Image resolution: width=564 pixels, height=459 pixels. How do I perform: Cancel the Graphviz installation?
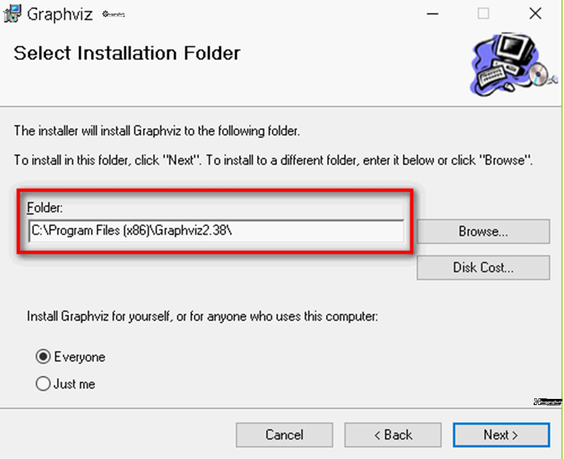(284, 435)
